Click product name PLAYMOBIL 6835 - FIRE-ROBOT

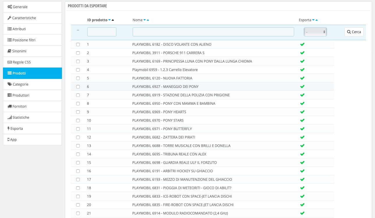pyautogui.click(x=183, y=205)
